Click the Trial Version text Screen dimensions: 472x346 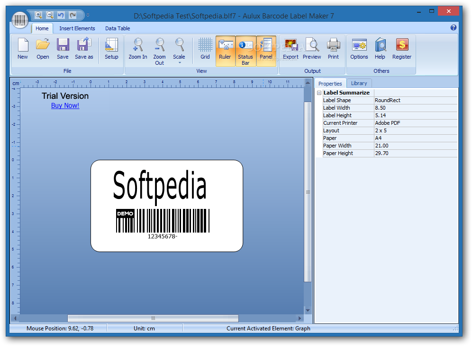click(x=65, y=96)
